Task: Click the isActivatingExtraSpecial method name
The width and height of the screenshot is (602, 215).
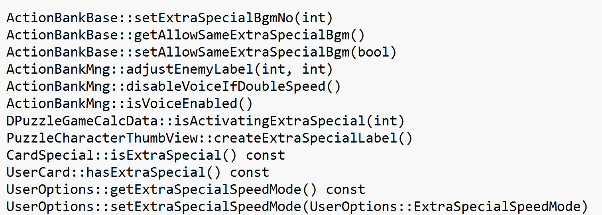Action: click(x=269, y=121)
